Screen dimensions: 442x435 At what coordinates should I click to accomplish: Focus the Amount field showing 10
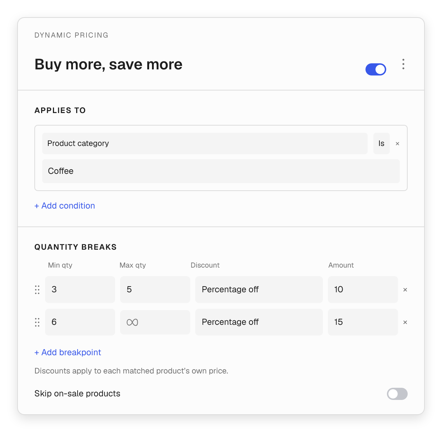363,289
